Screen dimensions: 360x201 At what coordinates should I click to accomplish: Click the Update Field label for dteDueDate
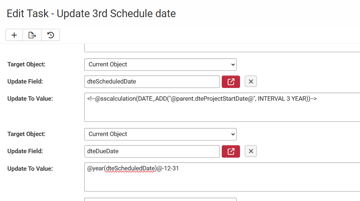point(25,151)
